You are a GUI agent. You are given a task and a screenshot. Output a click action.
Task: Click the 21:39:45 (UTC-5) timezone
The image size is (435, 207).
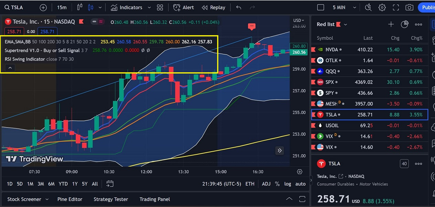[x=221, y=184]
